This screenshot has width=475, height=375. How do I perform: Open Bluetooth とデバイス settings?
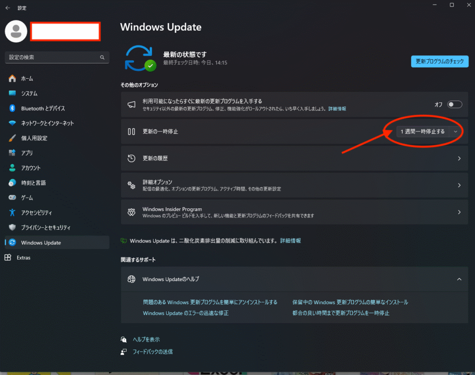tap(57, 108)
